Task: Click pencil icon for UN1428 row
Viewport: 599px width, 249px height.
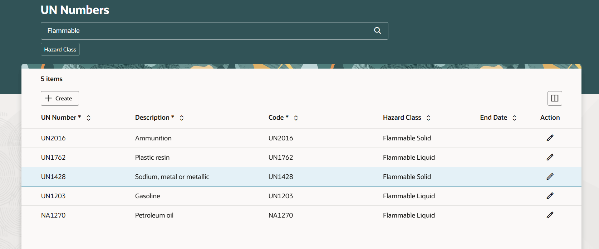Action: (x=550, y=176)
